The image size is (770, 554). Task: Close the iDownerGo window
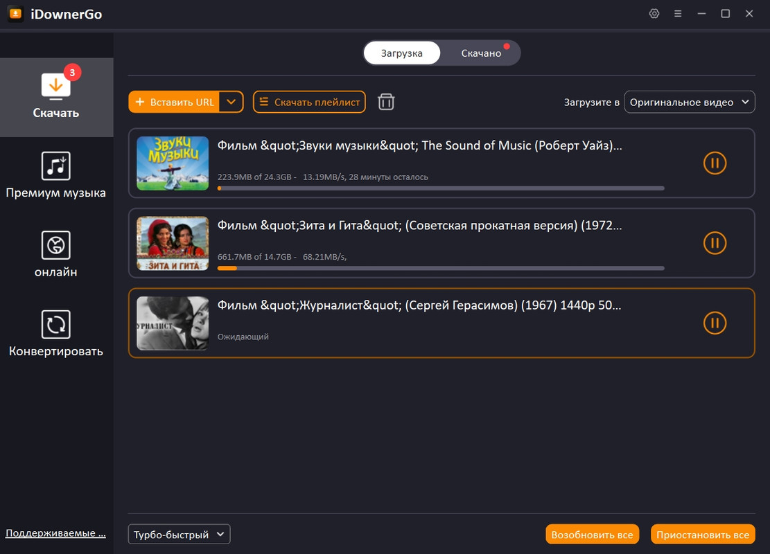coord(749,14)
